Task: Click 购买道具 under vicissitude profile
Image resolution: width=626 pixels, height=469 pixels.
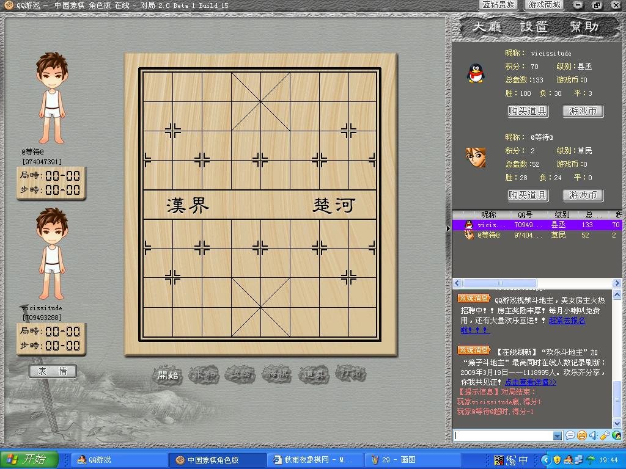Action: point(528,111)
